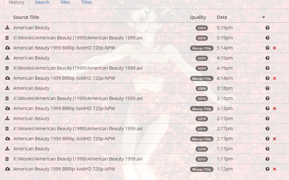
Task: Open info icon for the 1:12pm grab
Action: pos(268,169)
